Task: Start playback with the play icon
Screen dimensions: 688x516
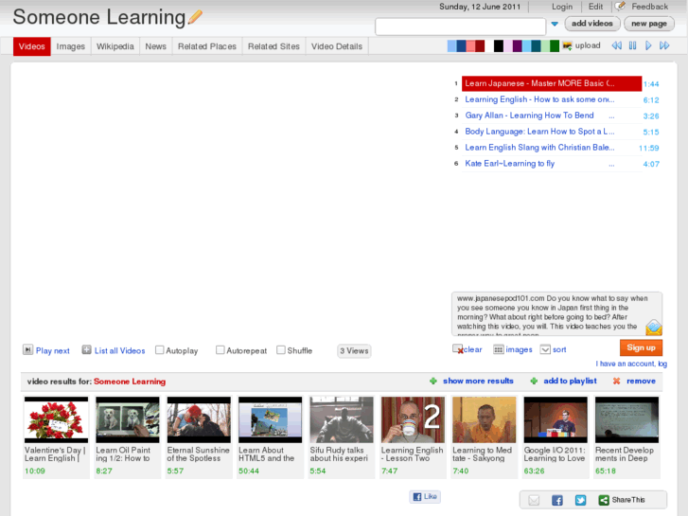Action: click(648, 45)
